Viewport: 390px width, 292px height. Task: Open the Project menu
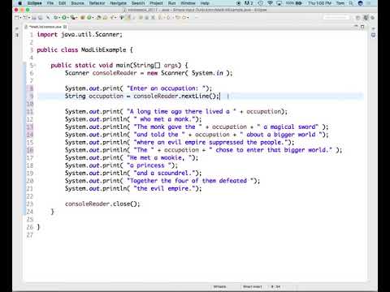(156, 3)
